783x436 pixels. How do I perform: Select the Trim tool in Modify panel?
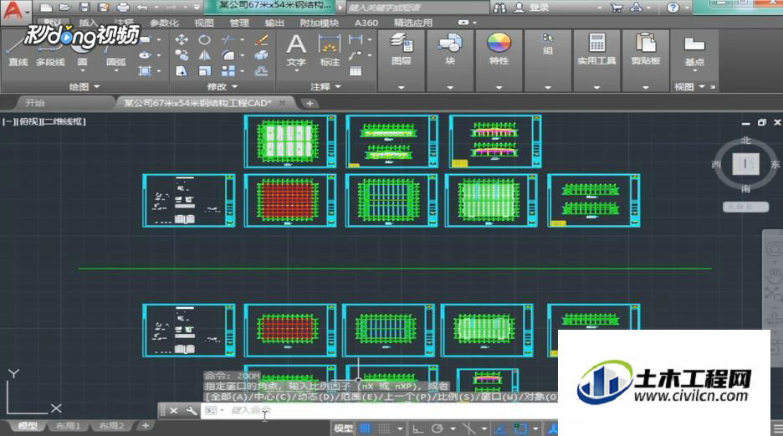coord(228,39)
